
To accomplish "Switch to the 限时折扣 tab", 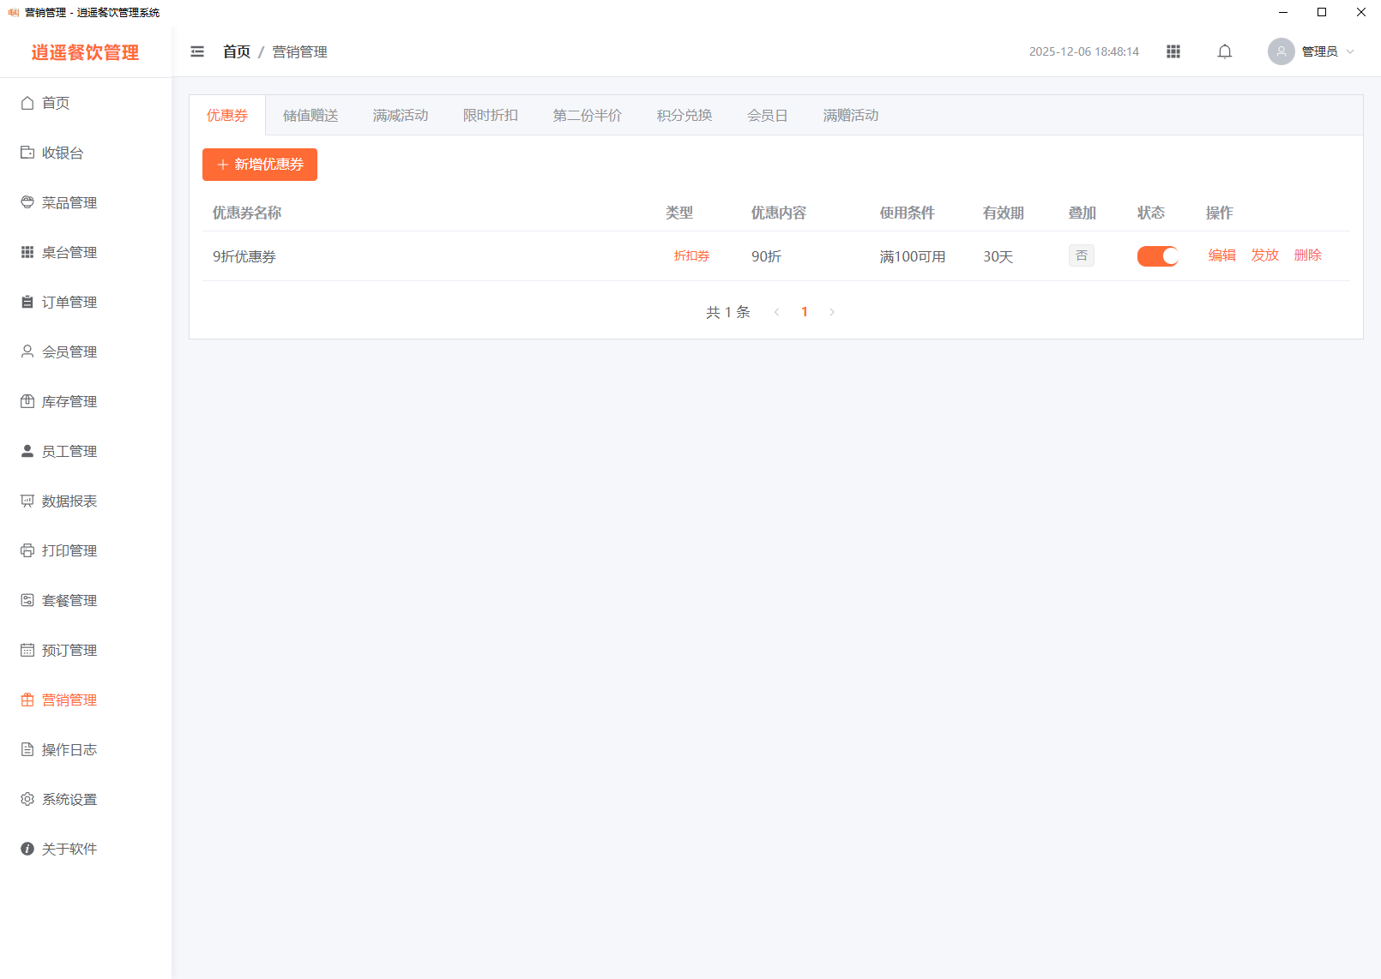I will (x=491, y=115).
